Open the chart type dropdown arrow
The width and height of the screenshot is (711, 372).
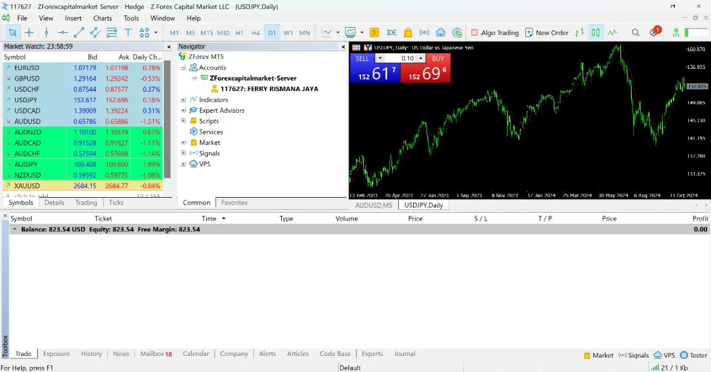(x=338, y=33)
